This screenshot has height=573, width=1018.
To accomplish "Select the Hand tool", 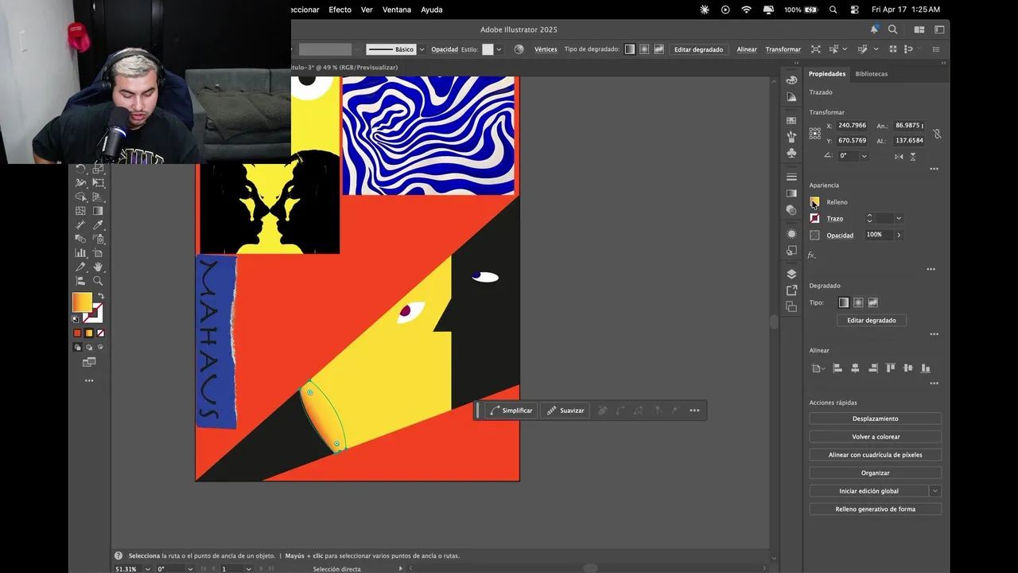I will [x=99, y=267].
